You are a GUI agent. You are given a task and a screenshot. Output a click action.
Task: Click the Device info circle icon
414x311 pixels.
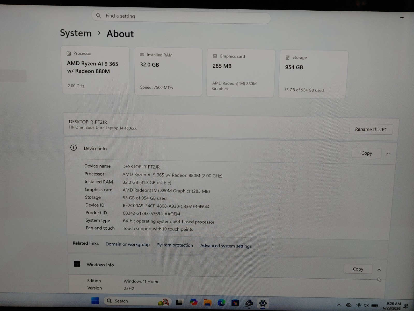point(74,148)
